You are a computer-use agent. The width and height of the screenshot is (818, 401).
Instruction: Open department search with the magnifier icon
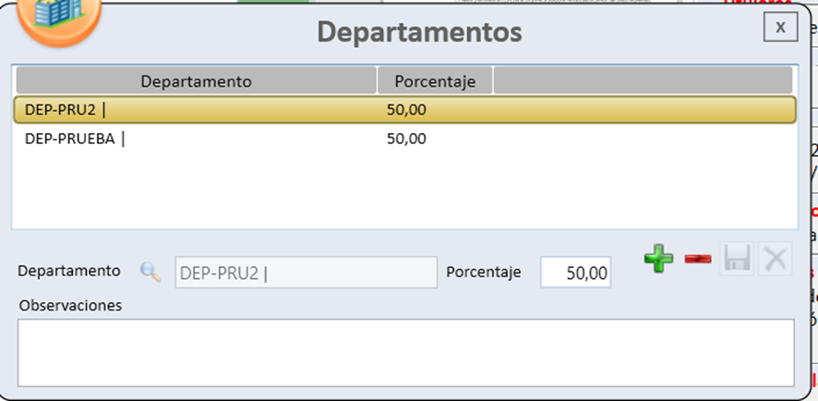pyautogui.click(x=150, y=272)
